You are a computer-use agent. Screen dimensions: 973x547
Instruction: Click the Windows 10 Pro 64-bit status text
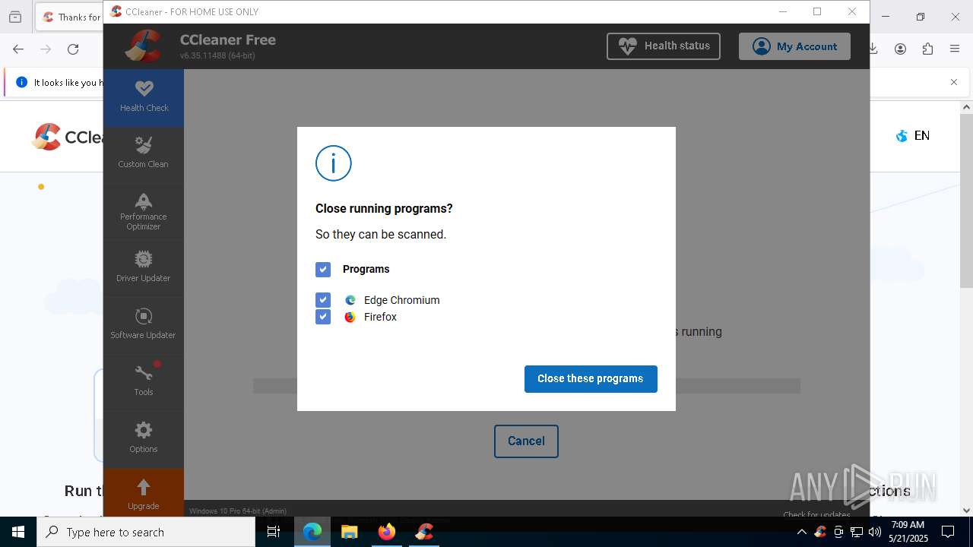238,511
